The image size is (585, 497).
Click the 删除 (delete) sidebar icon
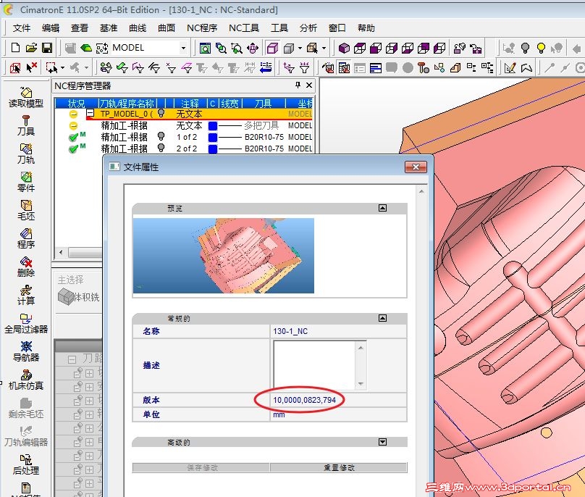point(26,267)
